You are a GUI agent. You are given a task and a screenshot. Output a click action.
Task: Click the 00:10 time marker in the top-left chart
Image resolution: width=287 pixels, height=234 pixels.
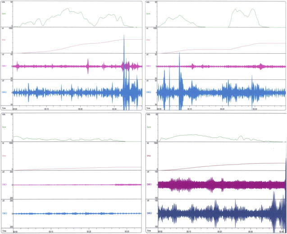(x=46, y=109)
